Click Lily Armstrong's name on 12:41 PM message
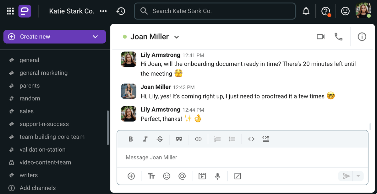The height and width of the screenshot is (194, 377). click(160, 55)
